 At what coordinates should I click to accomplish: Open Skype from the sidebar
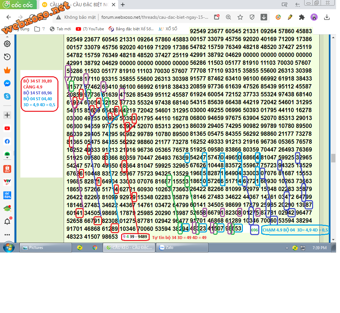click(x=7, y=97)
